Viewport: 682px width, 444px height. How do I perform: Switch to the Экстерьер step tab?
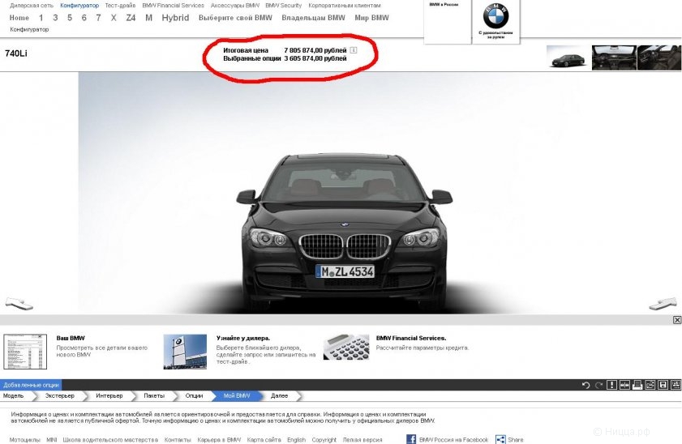59,395
